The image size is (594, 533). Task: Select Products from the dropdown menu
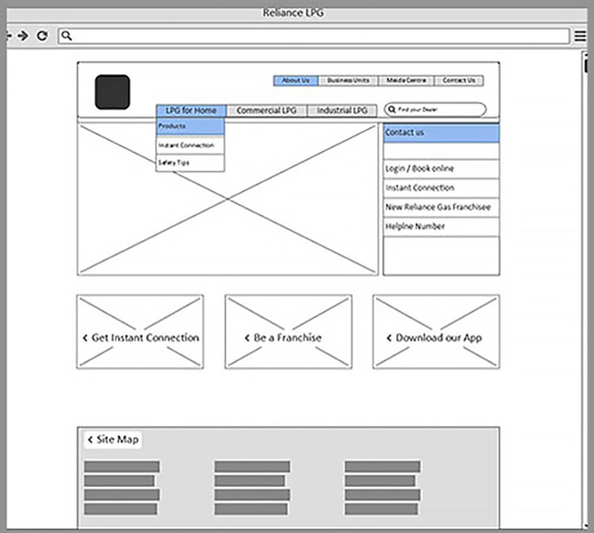click(x=190, y=127)
